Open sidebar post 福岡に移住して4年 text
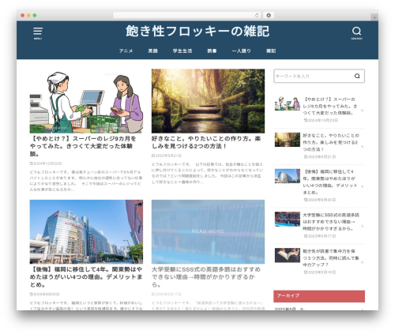The height and width of the screenshot is (334, 395). click(x=330, y=182)
